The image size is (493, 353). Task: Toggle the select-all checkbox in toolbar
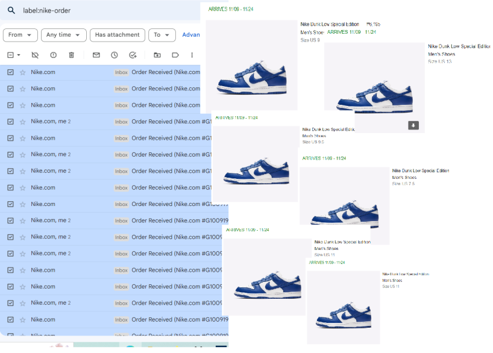pos(10,55)
